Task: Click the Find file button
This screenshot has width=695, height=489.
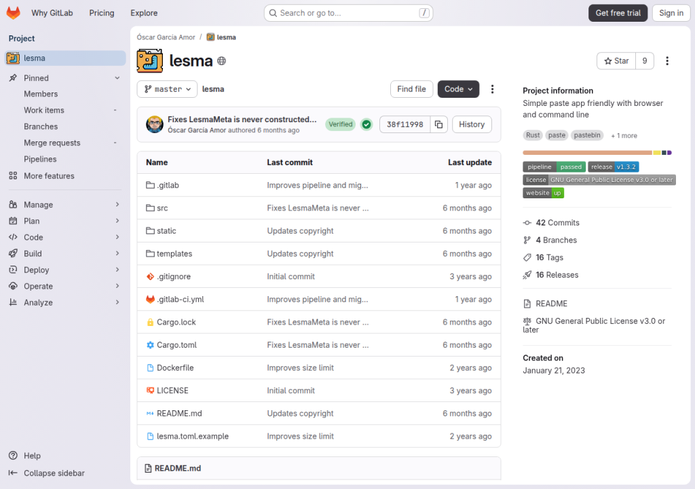Action: 411,89
